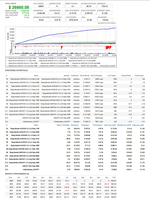Click the R Expectancy value 0.27 R
The height and width of the screenshot is (200, 150).
tap(57, 20)
